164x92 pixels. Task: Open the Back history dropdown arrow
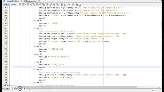tap(26, 5)
